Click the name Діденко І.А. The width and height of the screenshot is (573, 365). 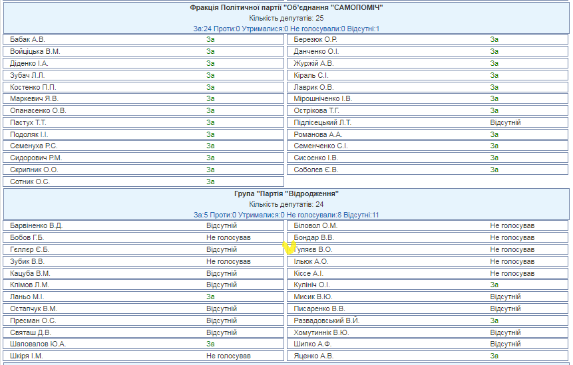29,64
